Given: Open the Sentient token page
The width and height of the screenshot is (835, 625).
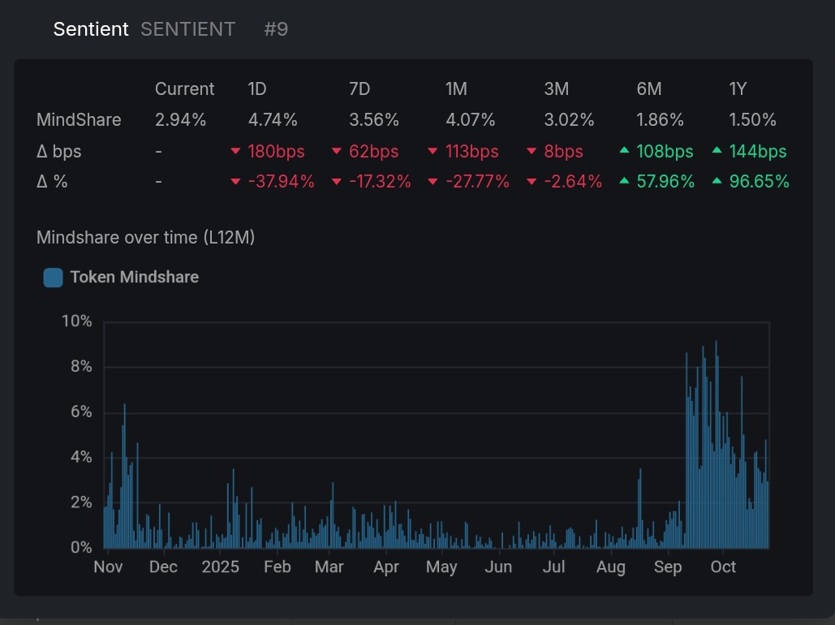Looking at the screenshot, I should 91,28.
